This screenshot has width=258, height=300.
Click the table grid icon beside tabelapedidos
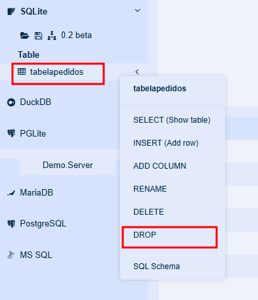point(22,72)
